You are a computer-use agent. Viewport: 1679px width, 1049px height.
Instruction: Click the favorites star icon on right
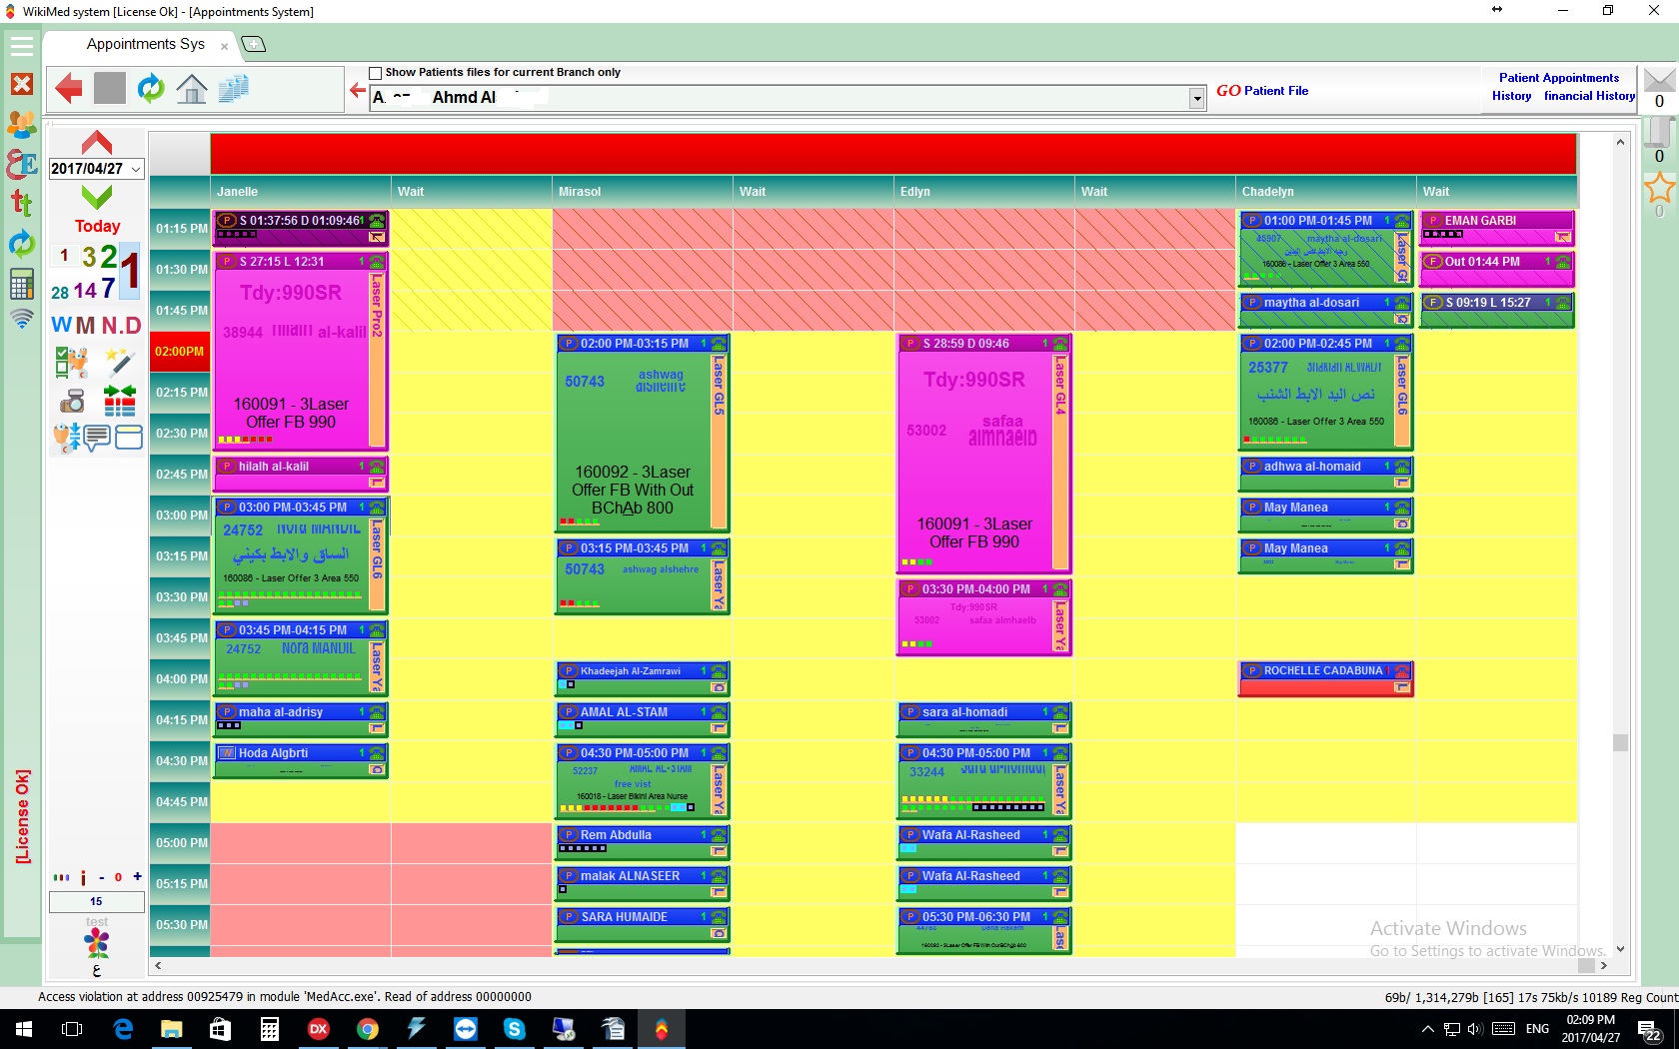pyautogui.click(x=1659, y=188)
